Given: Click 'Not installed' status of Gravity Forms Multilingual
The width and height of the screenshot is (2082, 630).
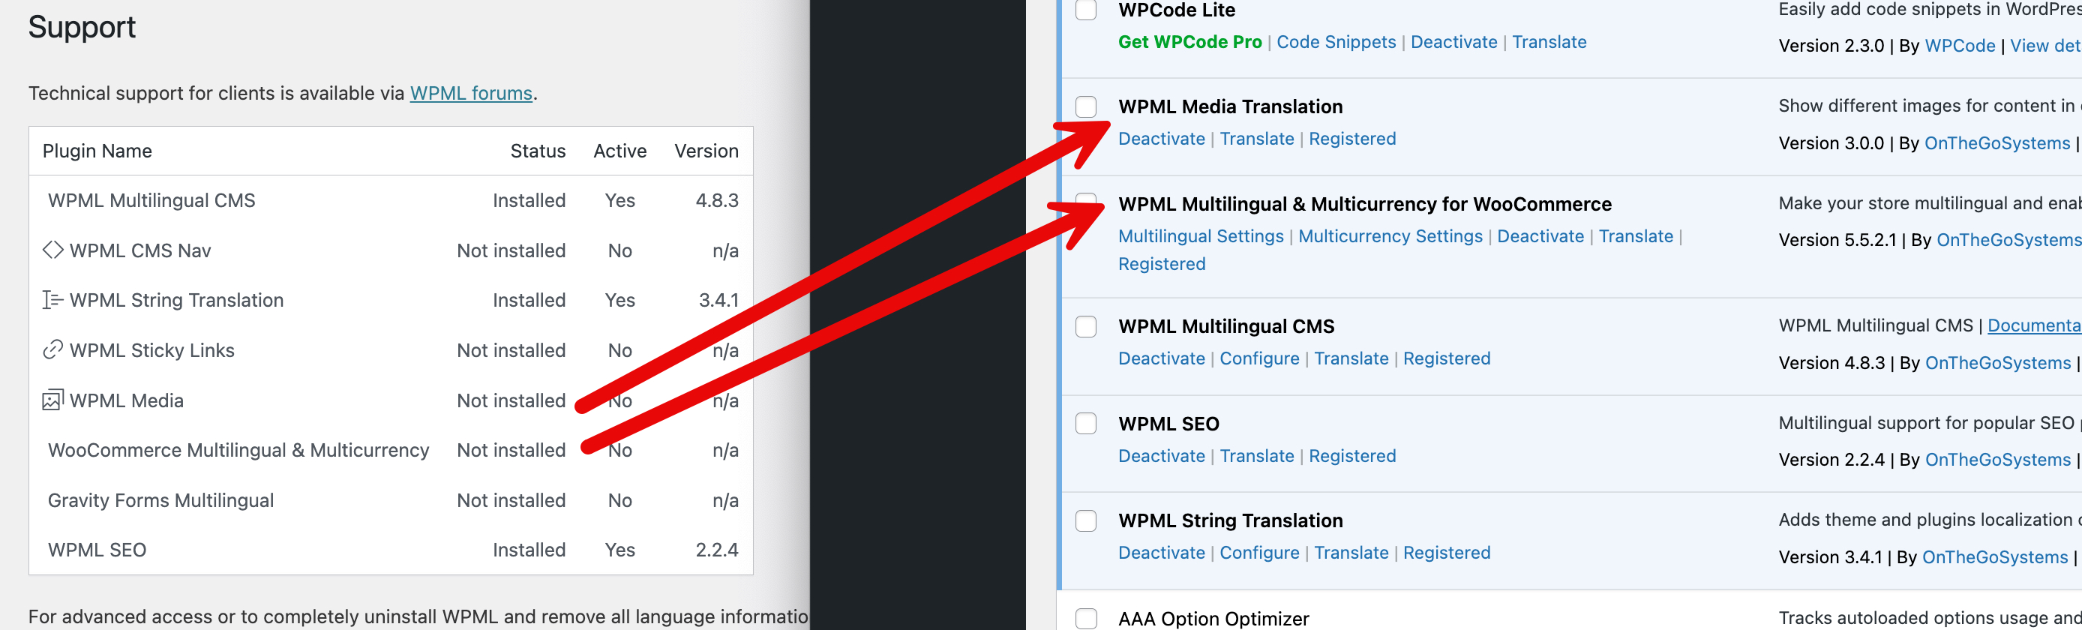Looking at the screenshot, I should [x=511, y=500].
